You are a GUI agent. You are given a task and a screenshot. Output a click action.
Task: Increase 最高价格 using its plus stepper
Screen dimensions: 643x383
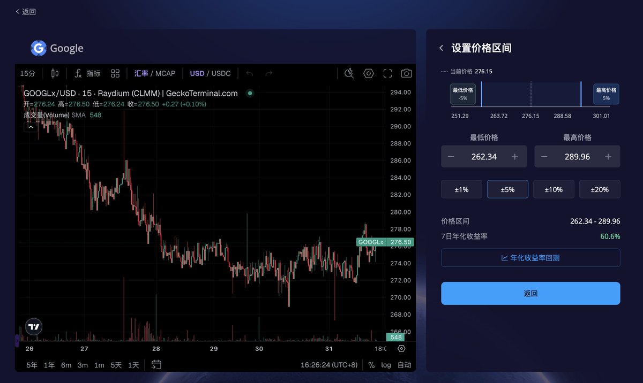click(x=608, y=156)
